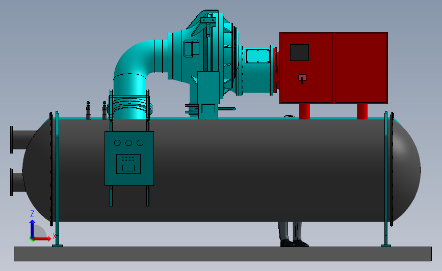The width and height of the screenshot is (442, 271).
Task: Select the leftmost small valve atop the vessel
Action: [x=88, y=110]
